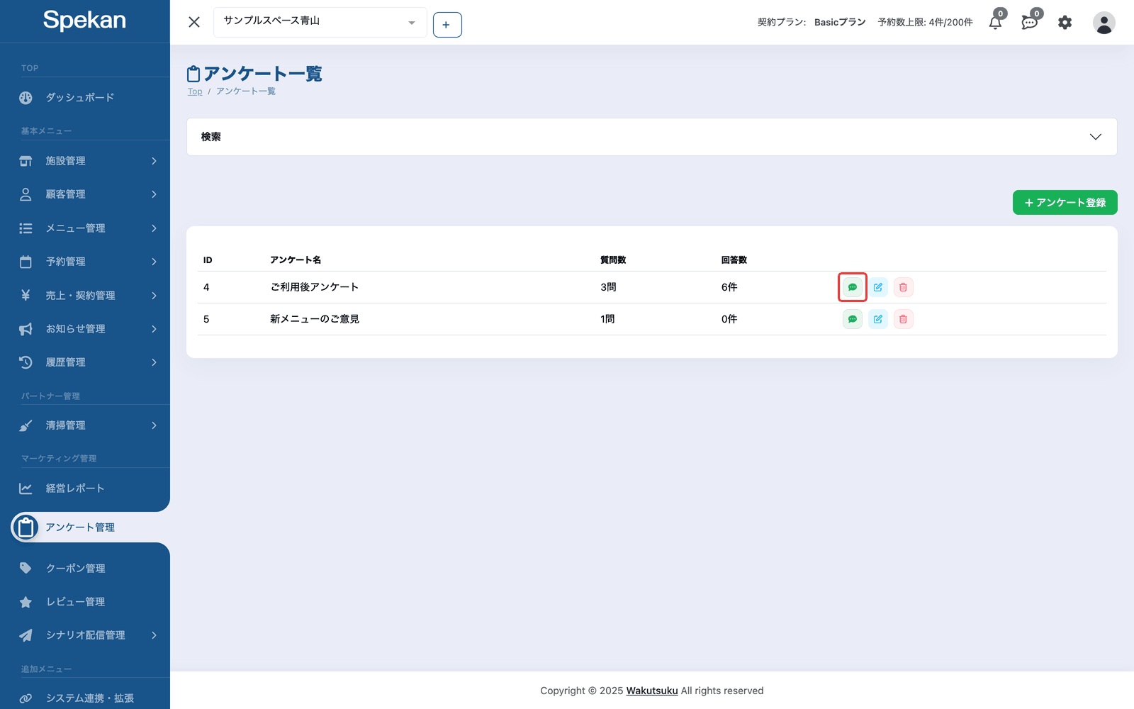Click the chart icon for 経営レポート
The image size is (1134, 709).
click(26, 489)
